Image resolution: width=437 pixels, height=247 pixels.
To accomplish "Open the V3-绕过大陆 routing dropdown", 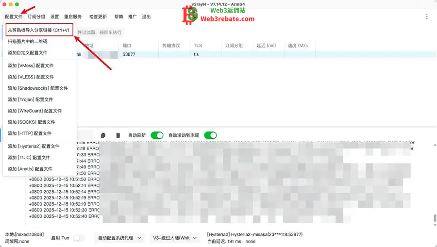I will pos(175,238).
